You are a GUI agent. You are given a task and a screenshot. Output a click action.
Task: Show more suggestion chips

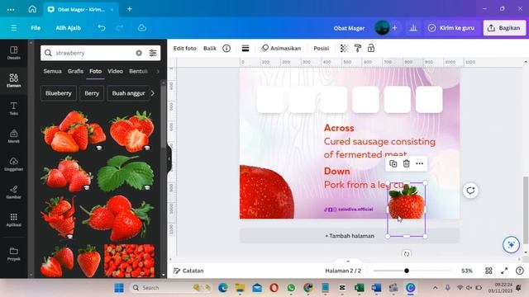(153, 93)
